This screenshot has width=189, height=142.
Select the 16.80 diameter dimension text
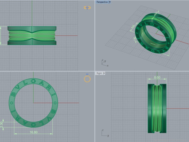(33, 132)
